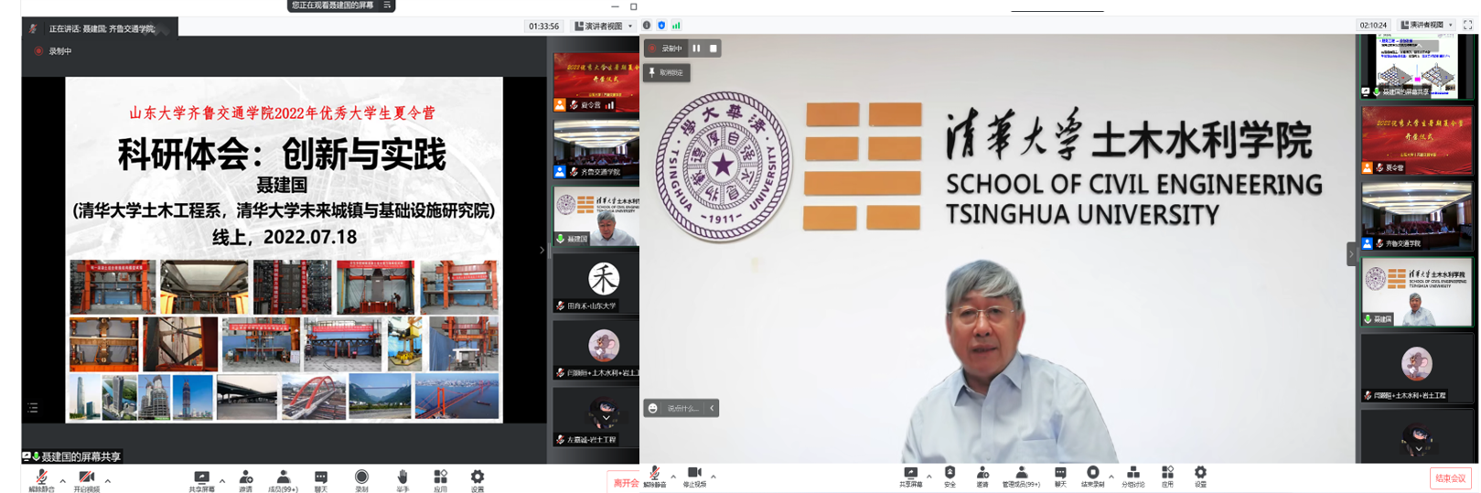The height and width of the screenshot is (493, 1481).
Task: Open 分组讨论 breakout rooms
Action: pyautogui.click(x=1132, y=476)
